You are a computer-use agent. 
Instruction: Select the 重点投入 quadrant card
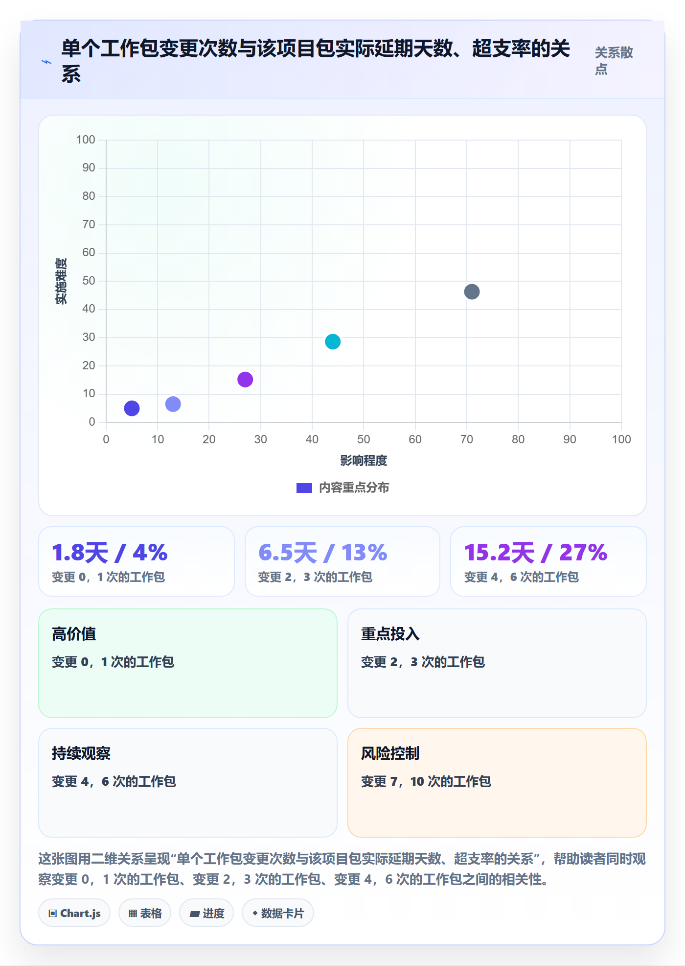point(497,663)
